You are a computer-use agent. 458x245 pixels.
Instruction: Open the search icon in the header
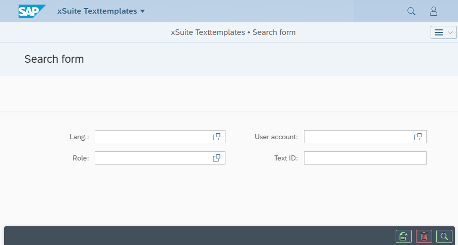tap(411, 11)
